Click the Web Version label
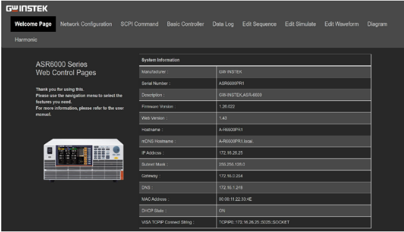The image size is (404, 232). [154, 118]
